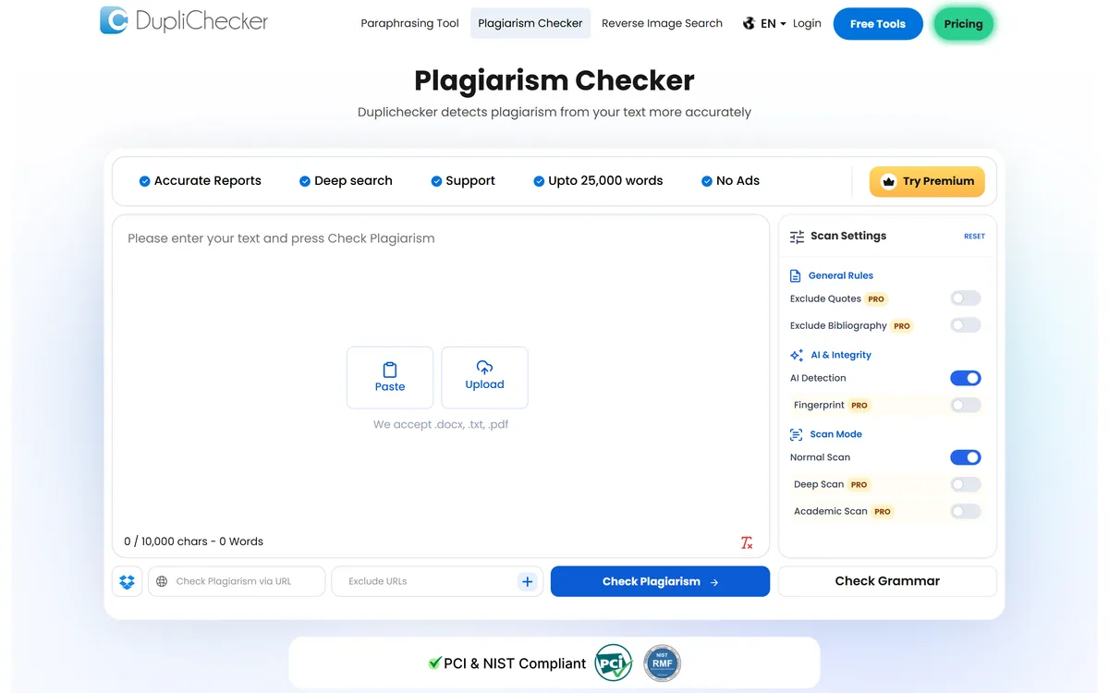Click the '0 / 10,000 chars - 0 Words' counter
1109x693 pixels.
(194, 541)
